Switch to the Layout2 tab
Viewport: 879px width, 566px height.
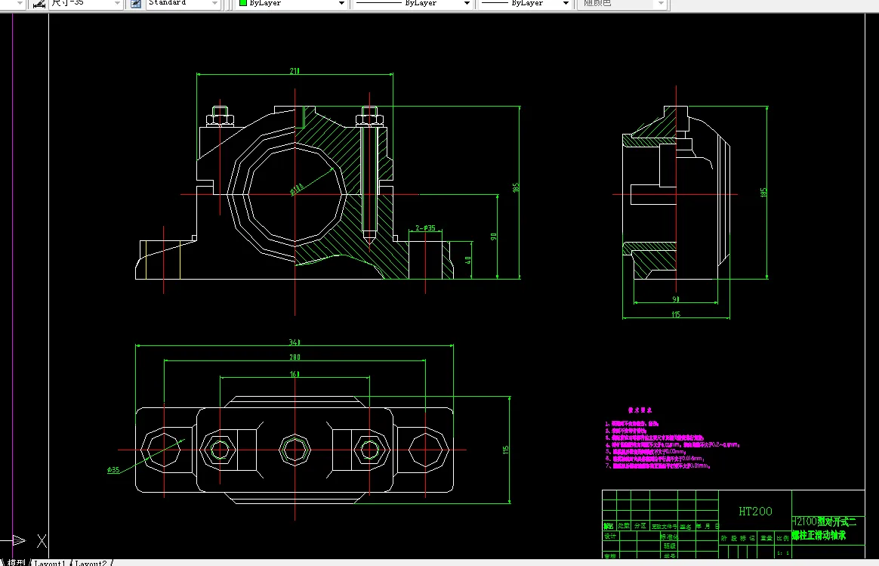tap(91, 563)
